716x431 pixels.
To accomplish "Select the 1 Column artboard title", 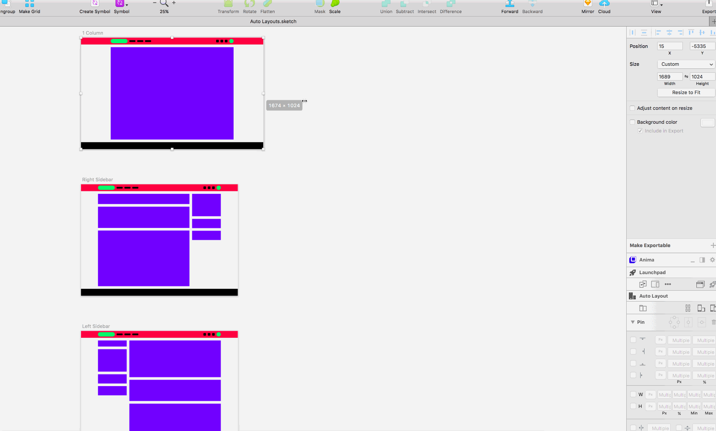I will 93,33.
